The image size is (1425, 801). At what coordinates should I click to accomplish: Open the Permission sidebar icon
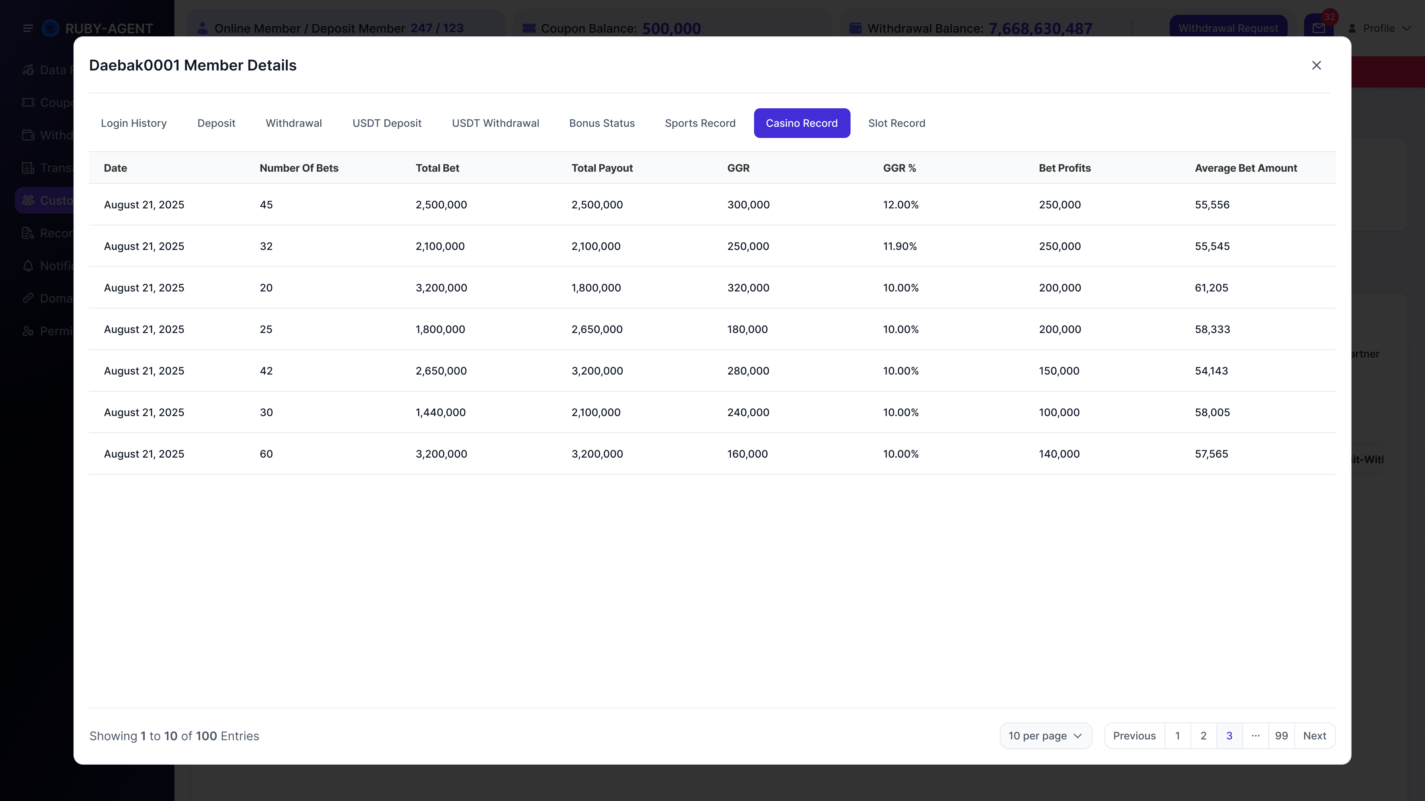pyautogui.click(x=28, y=331)
